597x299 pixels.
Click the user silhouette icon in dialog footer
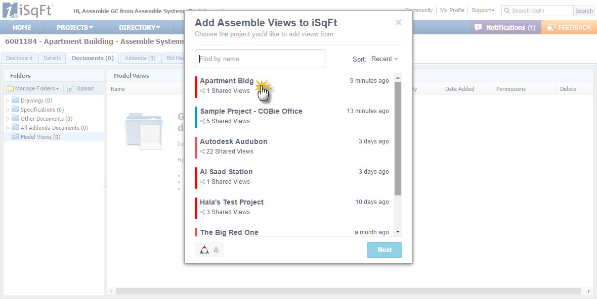pyautogui.click(x=216, y=250)
